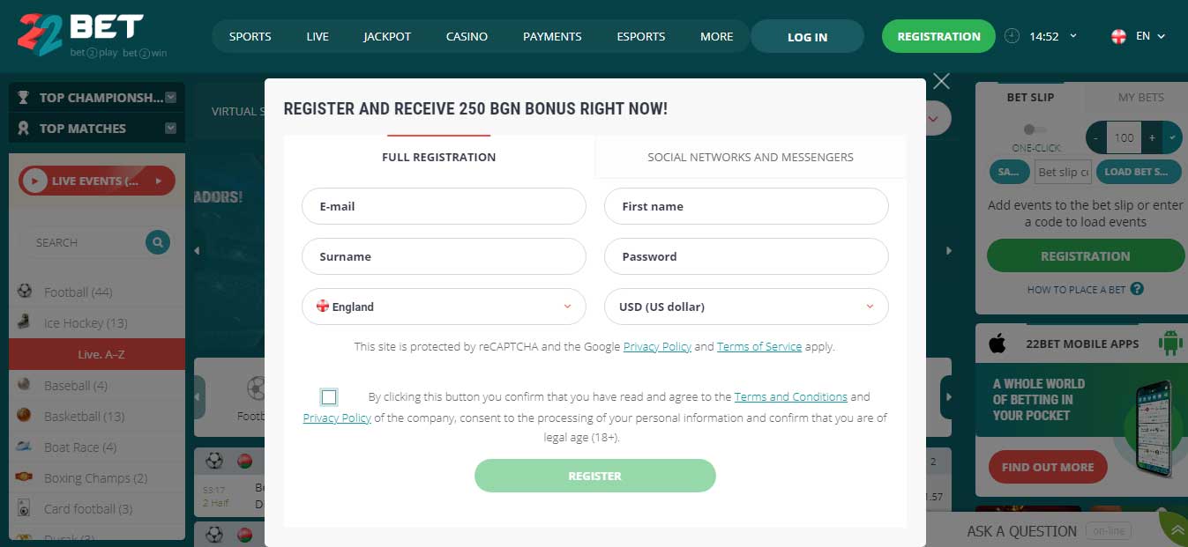The height and width of the screenshot is (547, 1188).
Task: Open the England country dropdown
Action: pyautogui.click(x=444, y=307)
